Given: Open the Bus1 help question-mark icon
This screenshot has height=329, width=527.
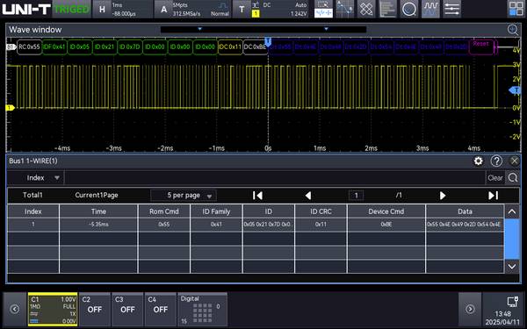Looking at the screenshot, I should [x=496, y=161].
